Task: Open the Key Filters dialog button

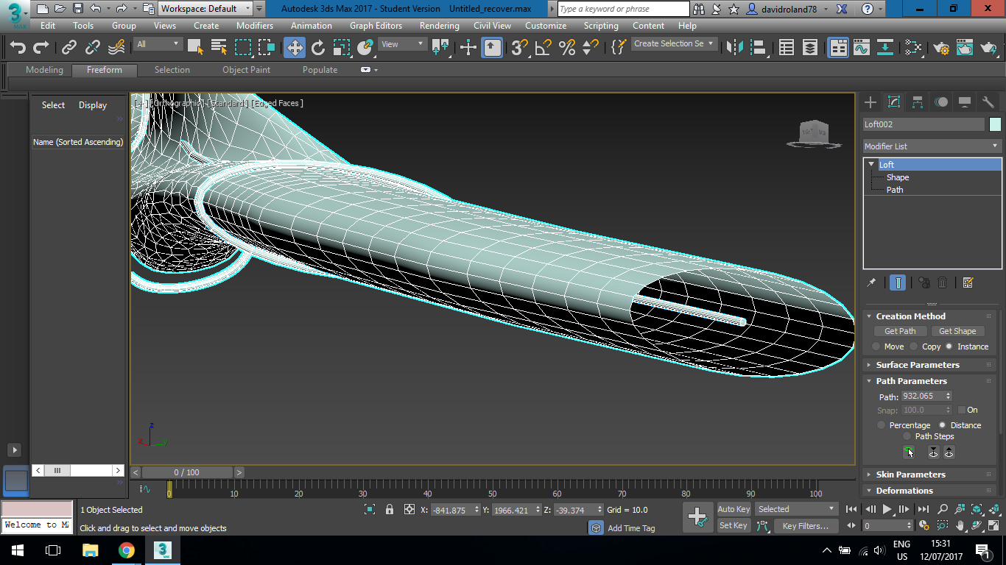Action: tap(806, 526)
